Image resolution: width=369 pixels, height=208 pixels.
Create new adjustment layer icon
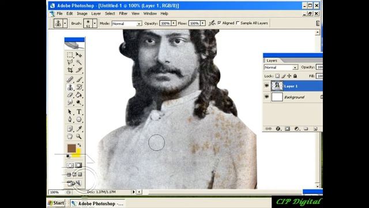[297, 129]
